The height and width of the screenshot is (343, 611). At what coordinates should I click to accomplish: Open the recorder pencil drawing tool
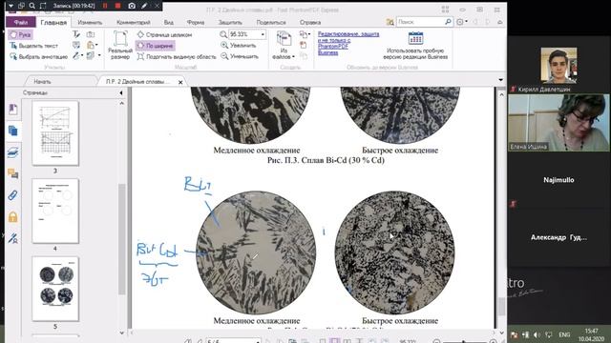[x=144, y=6]
